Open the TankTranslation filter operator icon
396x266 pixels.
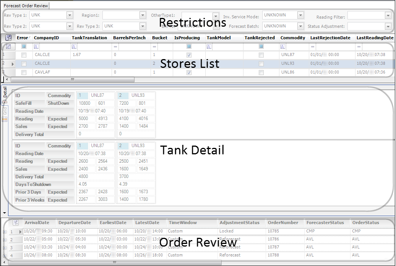[x=74, y=46]
